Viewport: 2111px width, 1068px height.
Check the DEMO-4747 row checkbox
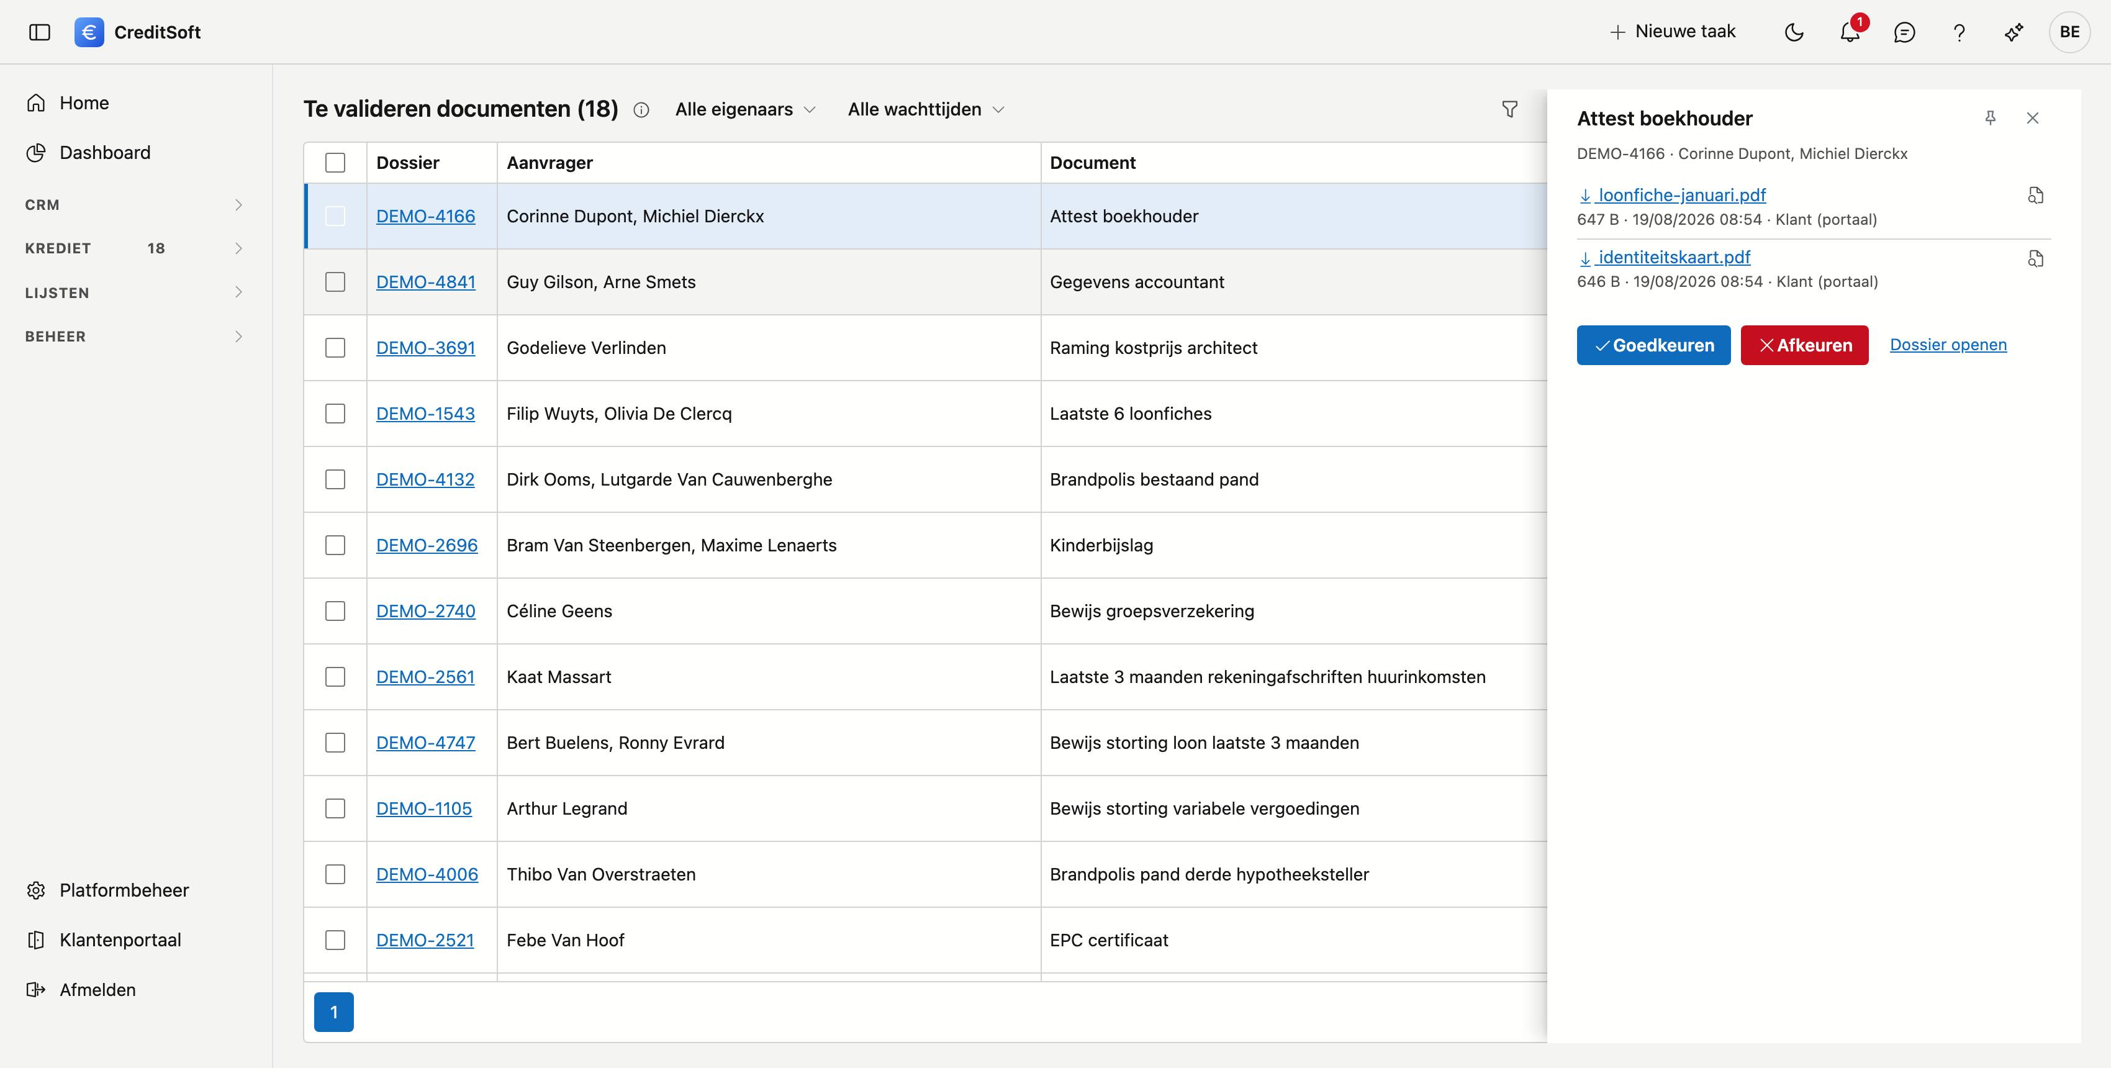(335, 743)
